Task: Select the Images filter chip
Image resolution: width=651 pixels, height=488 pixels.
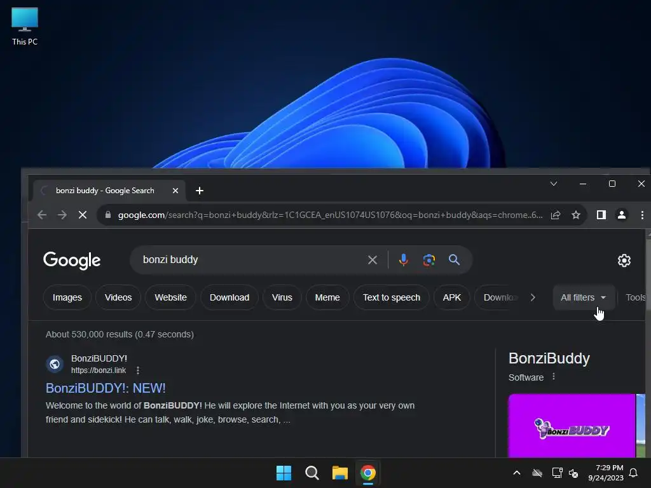Action: click(67, 297)
